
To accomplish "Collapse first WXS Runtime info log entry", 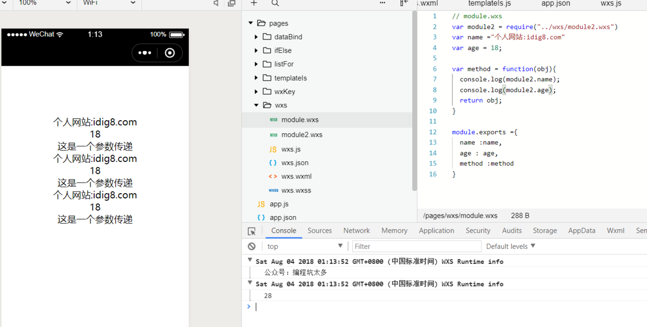I will point(250,260).
